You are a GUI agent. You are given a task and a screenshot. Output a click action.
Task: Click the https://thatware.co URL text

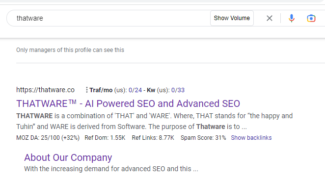click(45, 90)
